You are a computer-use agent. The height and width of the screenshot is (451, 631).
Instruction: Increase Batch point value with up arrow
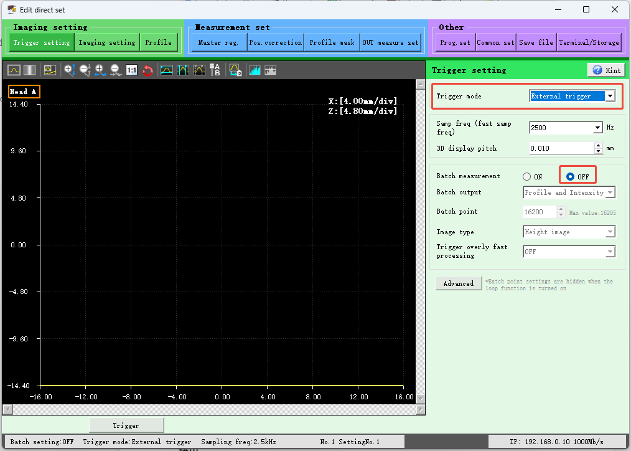point(561,209)
